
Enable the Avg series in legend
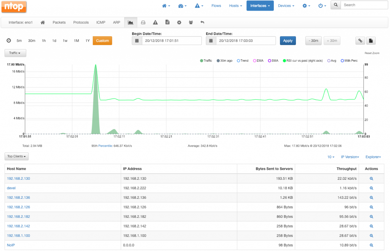[x=332, y=61]
